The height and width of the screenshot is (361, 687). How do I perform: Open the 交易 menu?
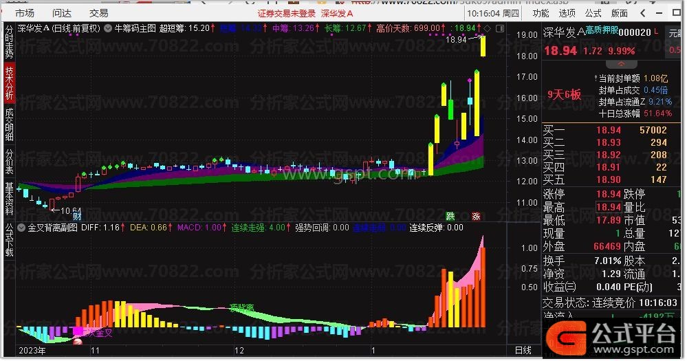tap(98, 14)
